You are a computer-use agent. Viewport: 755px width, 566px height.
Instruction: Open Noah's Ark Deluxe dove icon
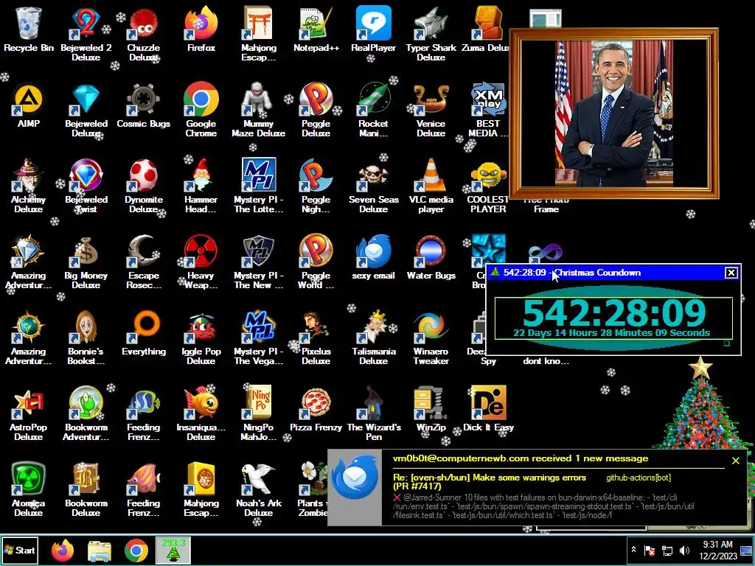pyautogui.click(x=259, y=489)
